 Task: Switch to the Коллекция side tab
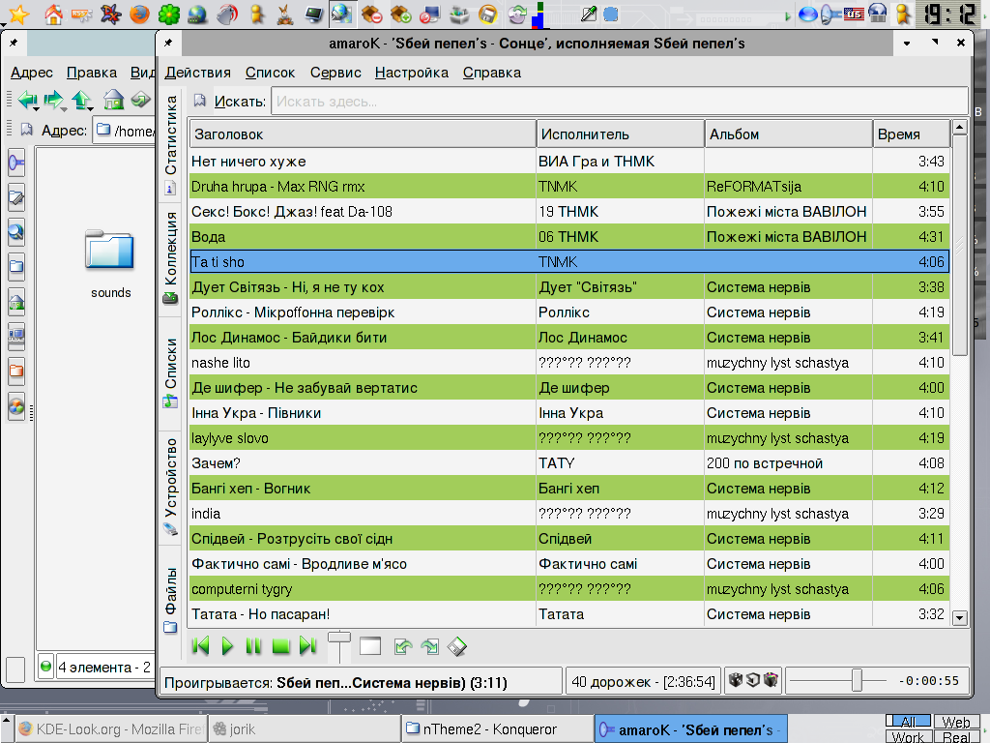click(170, 257)
